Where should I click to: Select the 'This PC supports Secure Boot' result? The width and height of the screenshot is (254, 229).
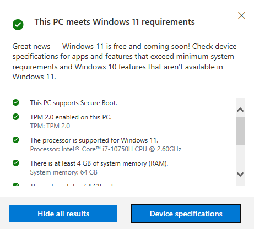pyautogui.click(x=73, y=103)
